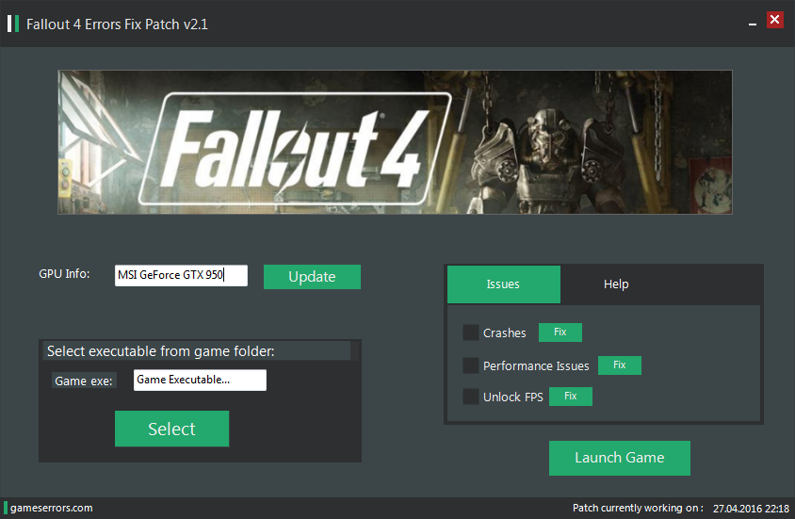Screen dimensions: 795x519
Task: Tick the Performance Issues checkbox
Action: click(471, 365)
